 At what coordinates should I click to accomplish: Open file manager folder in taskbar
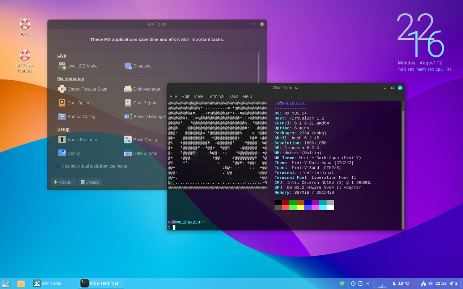(x=21, y=284)
